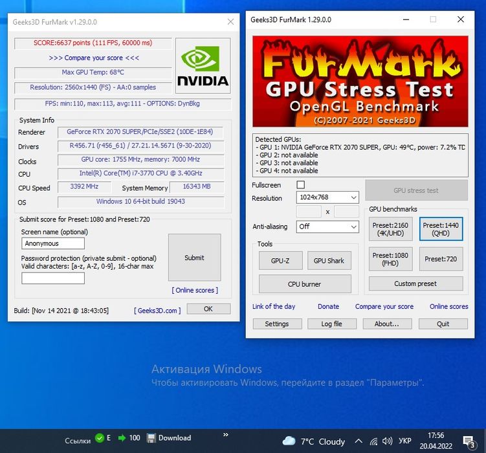Close the FurMark score window
The width and height of the screenshot is (486, 453).
pos(230,22)
